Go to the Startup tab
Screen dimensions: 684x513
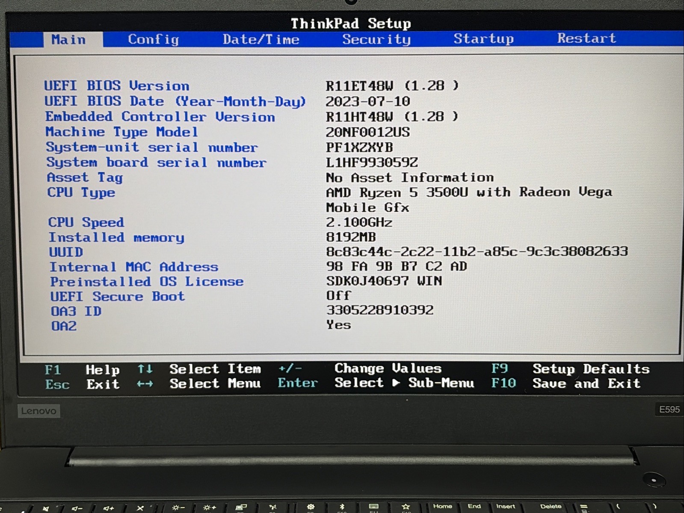point(483,39)
